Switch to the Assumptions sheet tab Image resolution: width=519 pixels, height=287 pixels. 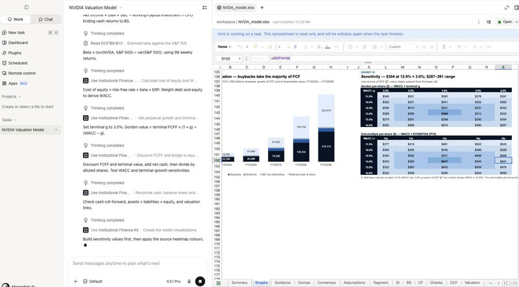point(354,282)
